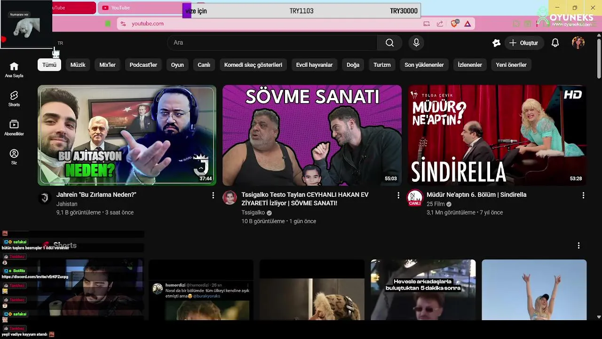Select the Turizm filter chip
This screenshot has height=339, width=602.
click(382, 65)
